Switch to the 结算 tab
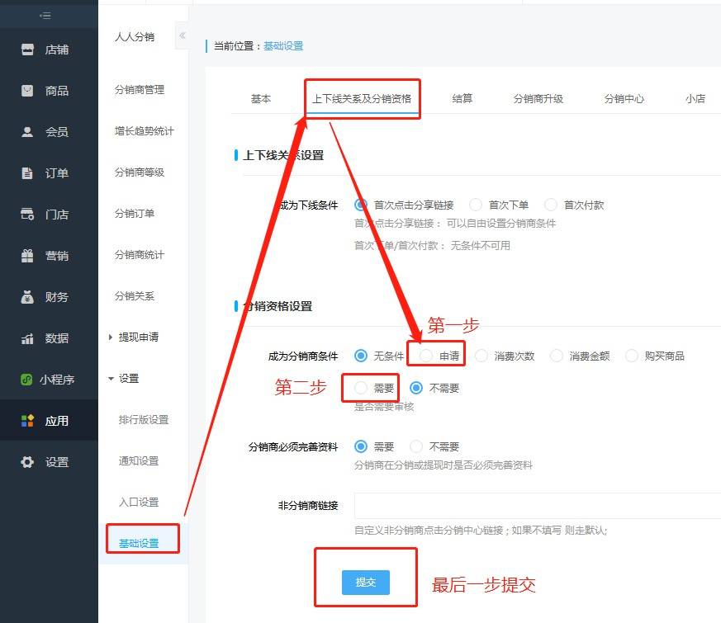This screenshot has height=623, width=721. 462,97
